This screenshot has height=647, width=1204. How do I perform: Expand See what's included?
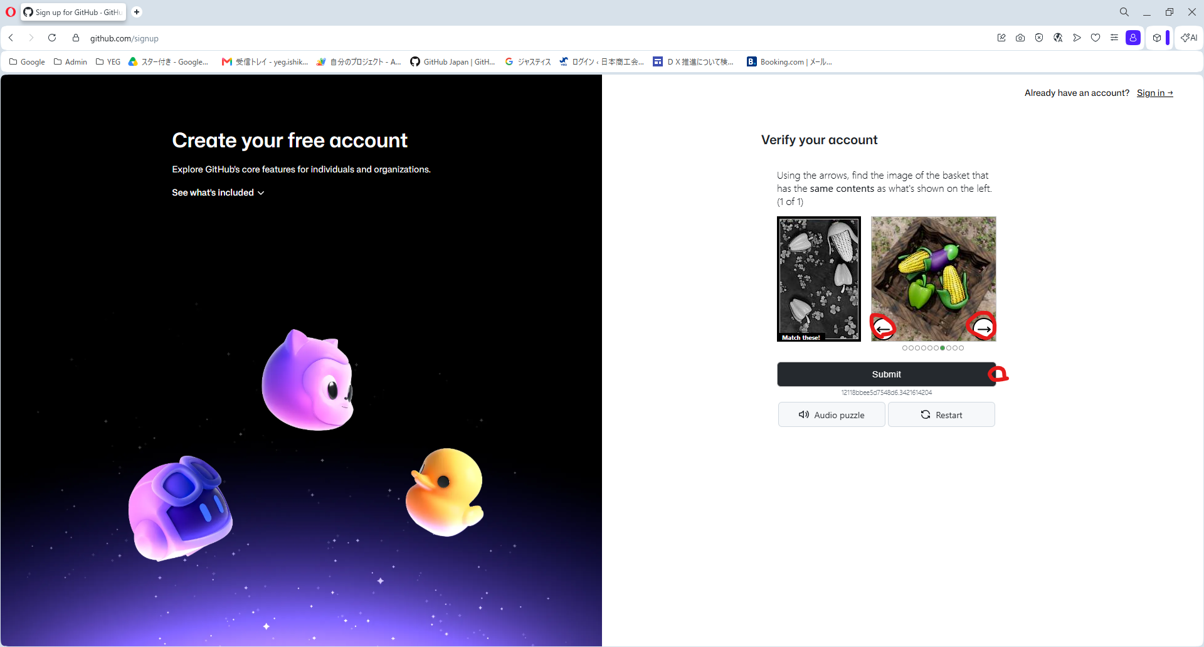pos(218,192)
